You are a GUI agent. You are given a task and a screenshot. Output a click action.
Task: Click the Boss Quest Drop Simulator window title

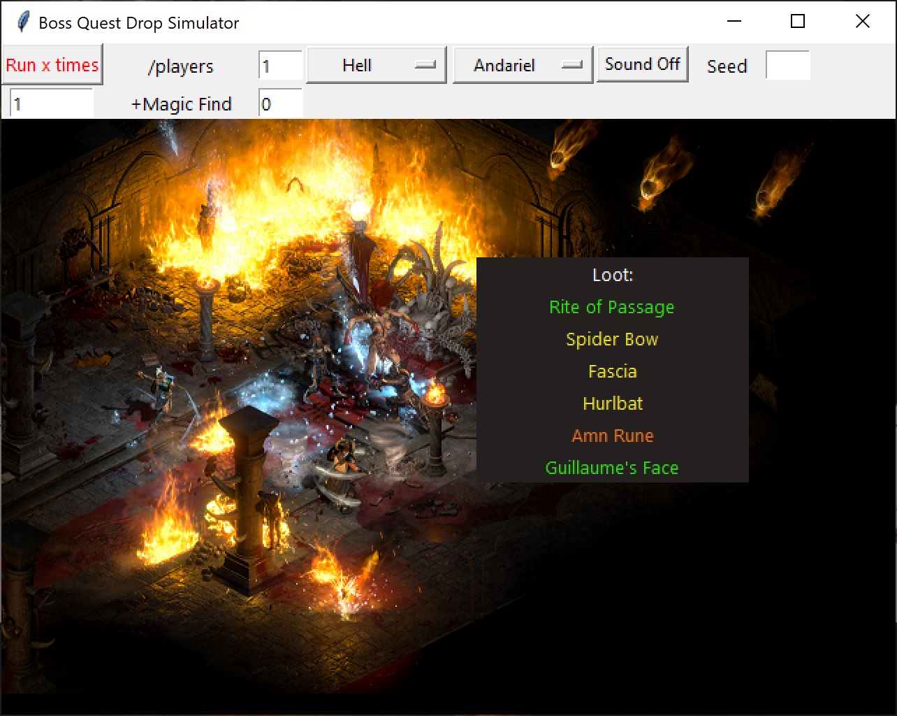pyautogui.click(x=139, y=23)
